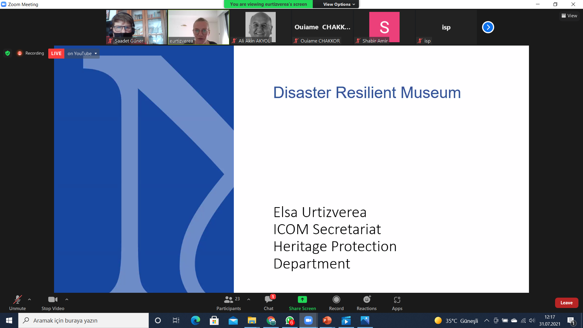Screen dimensions: 583x328
Task: Click the Record icon
Action: click(336, 300)
